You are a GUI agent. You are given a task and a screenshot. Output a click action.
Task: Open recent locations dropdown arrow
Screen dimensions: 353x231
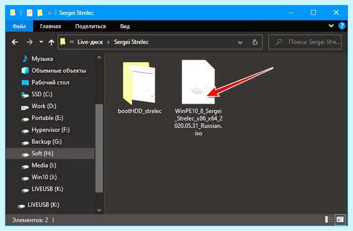pos(41,42)
